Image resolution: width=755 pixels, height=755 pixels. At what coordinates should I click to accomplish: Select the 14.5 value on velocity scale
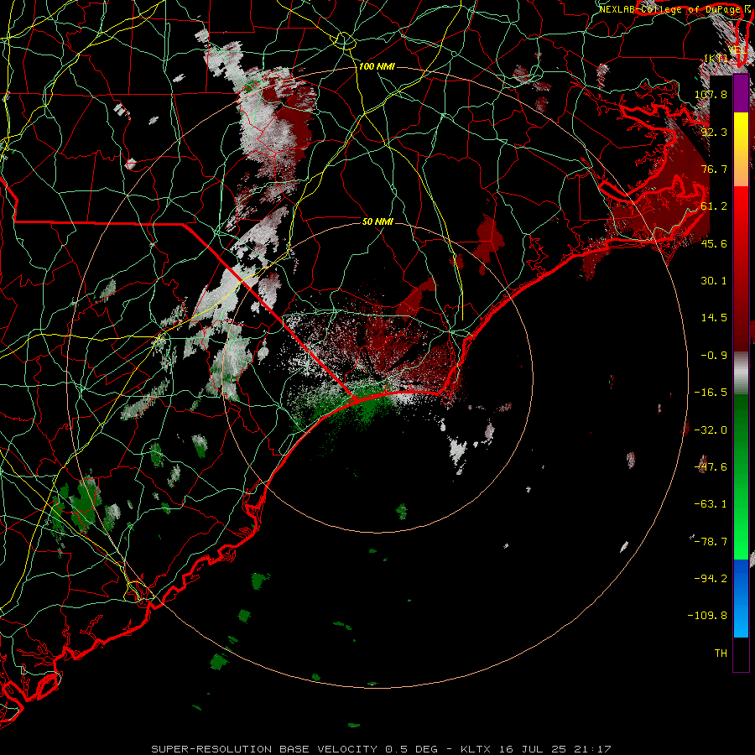click(714, 318)
